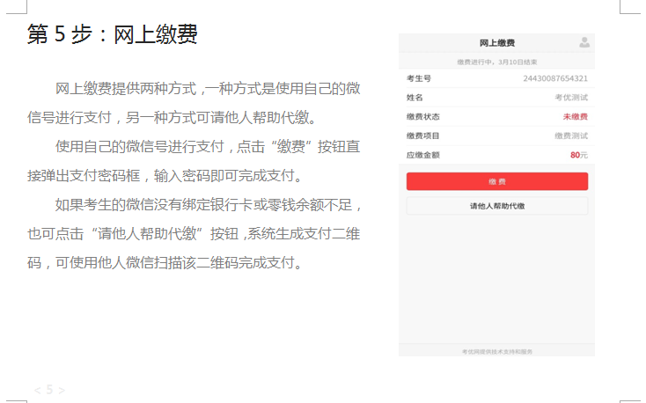
Task: Click the page number 5 indicator
Action: pyautogui.click(x=49, y=389)
